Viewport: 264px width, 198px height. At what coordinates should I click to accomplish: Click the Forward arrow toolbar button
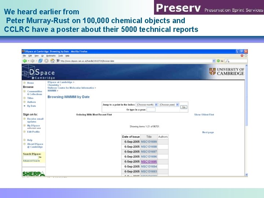tap(33, 61)
